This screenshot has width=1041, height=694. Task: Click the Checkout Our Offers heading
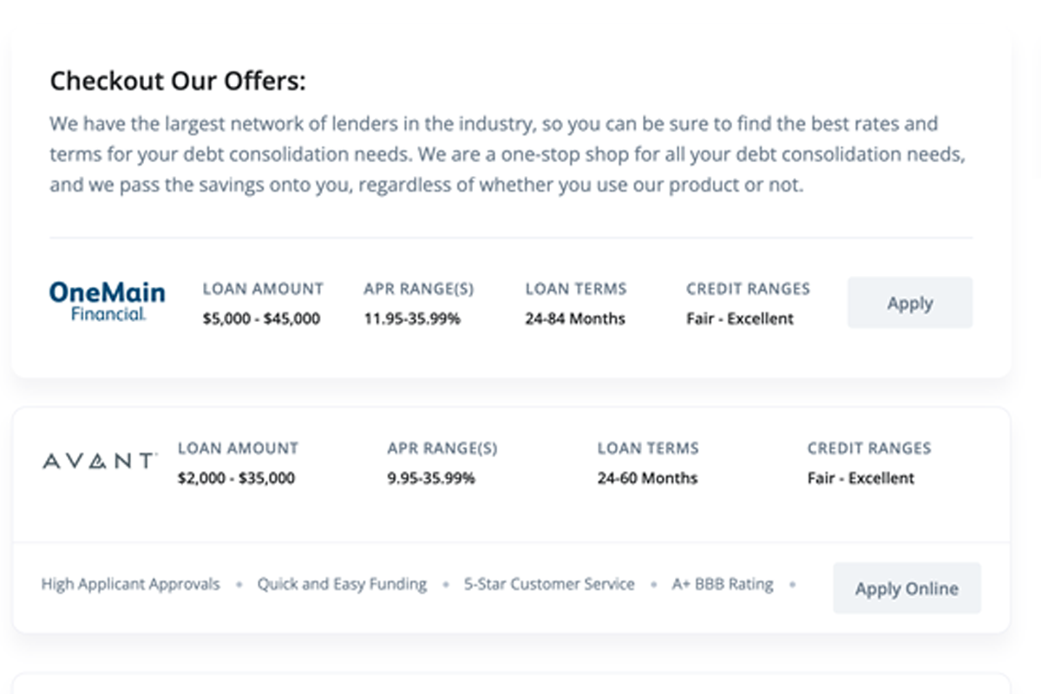pos(178,82)
